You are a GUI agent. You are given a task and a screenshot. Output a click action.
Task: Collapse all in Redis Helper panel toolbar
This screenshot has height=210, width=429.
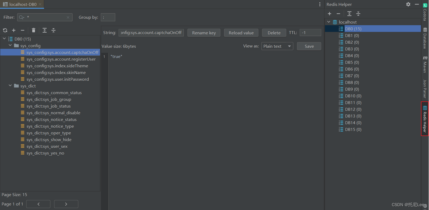coord(358,14)
